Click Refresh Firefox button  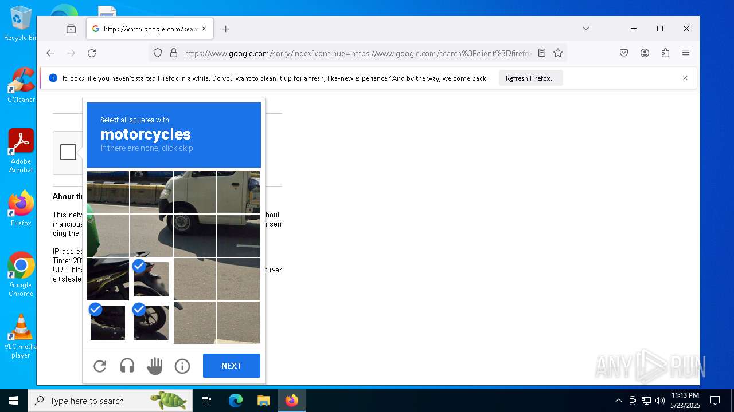pos(530,78)
